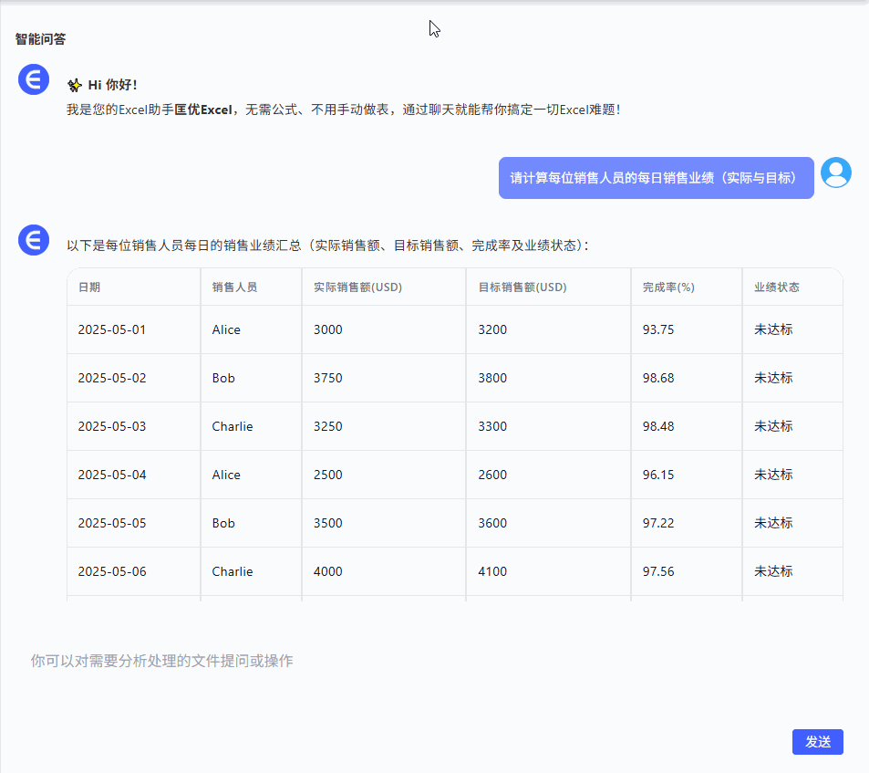Click the 业绩状态 column header
This screenshot has width=869, height=773.
pyautogui.click(x=776, y=287)
